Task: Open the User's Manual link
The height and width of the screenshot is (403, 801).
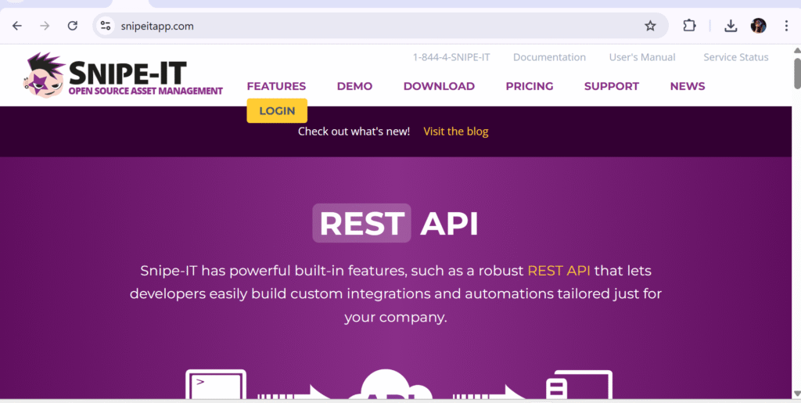Action: pos(642,57)
